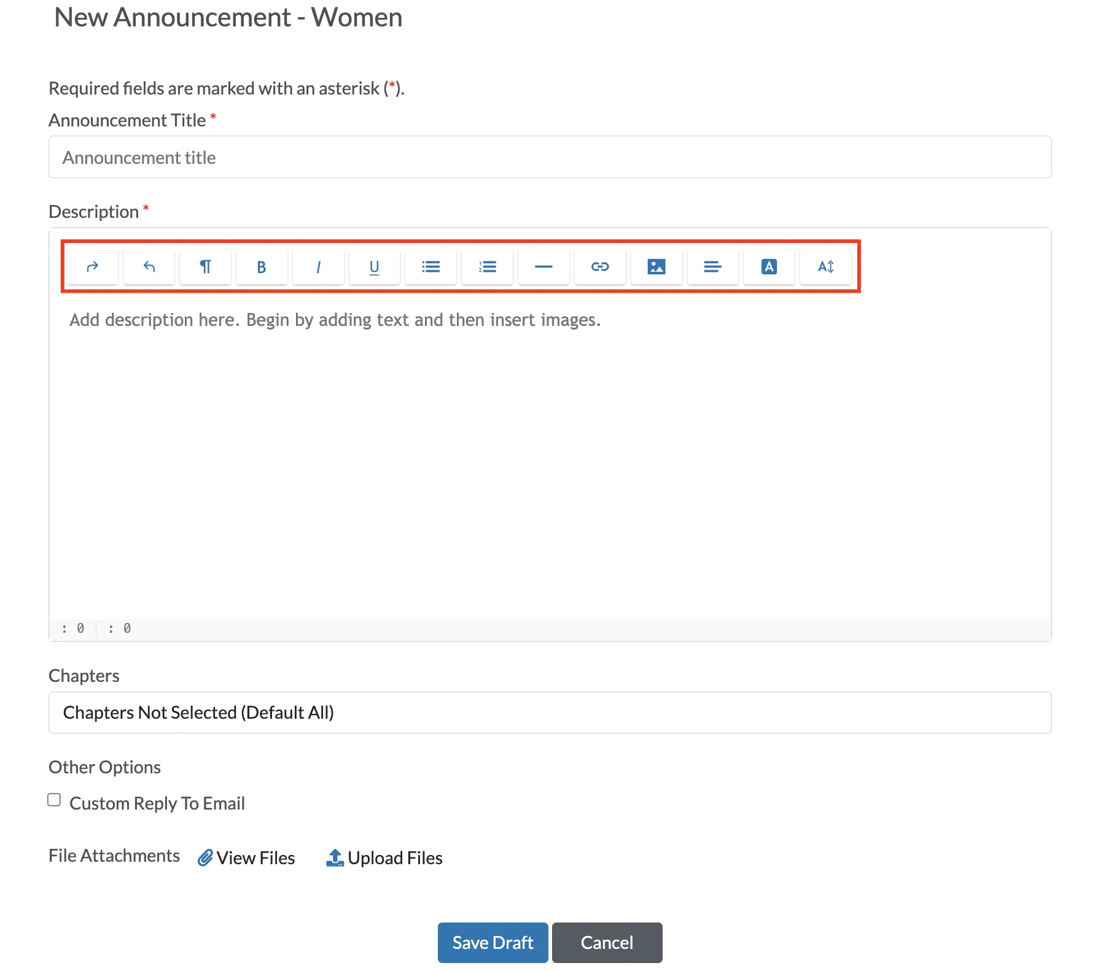The image size is (1098, 971).
Task: Click the insert image icon
Action: click(x=656, y=266)
